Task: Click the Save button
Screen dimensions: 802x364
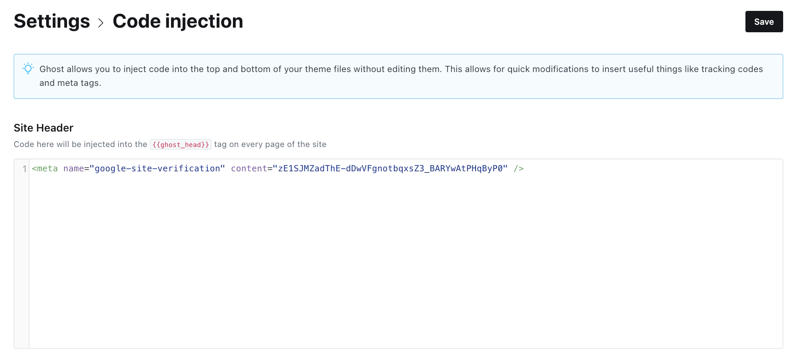Action: tap(763, 22)
